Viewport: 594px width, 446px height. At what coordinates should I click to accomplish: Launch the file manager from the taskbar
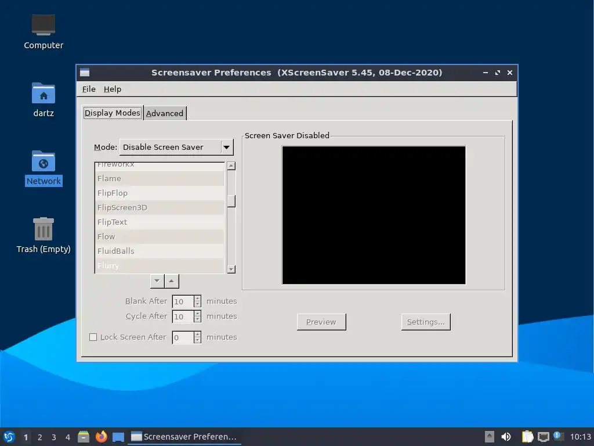click(x=84, y=437)
